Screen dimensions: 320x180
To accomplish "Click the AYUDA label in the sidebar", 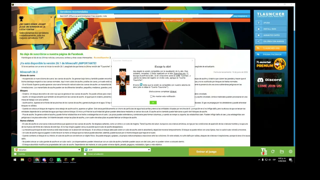I will (x=266, y=23).
